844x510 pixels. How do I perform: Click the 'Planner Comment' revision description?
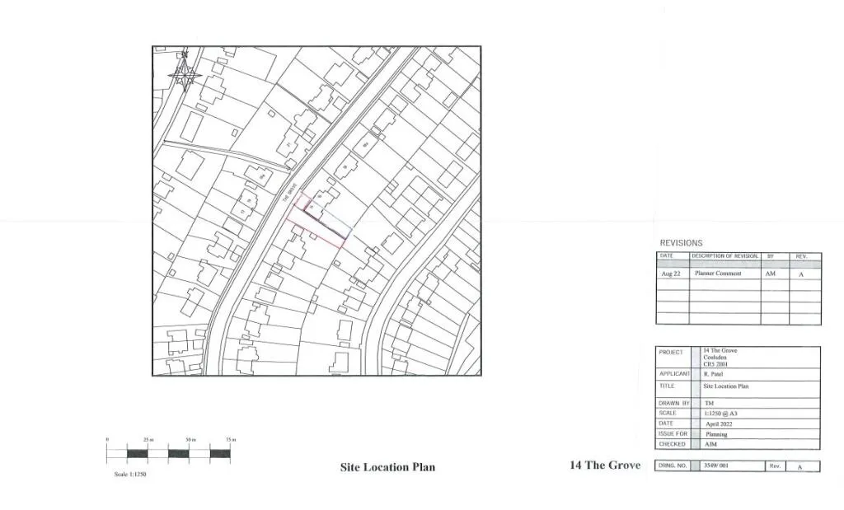pos(718,274)
